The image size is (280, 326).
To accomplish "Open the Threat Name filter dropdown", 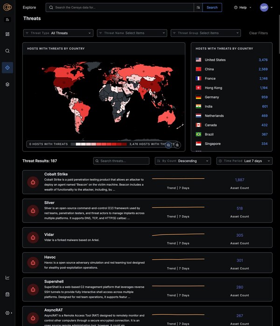I will (132, 33).
